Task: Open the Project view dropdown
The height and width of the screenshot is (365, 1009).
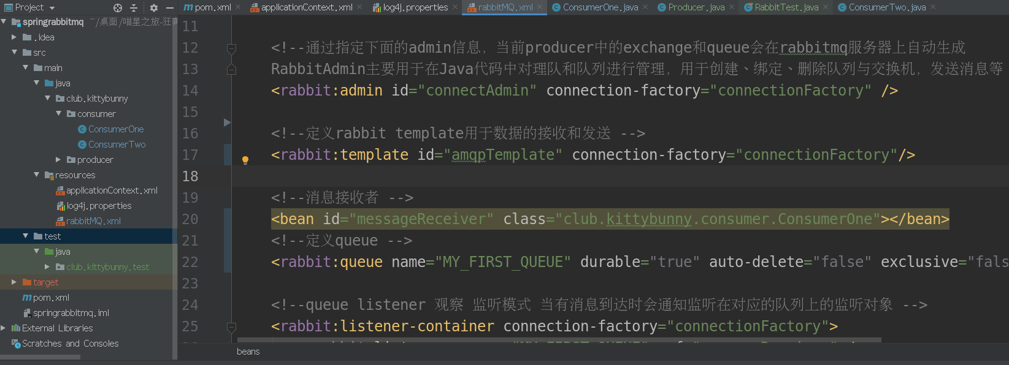Action: click(52, 8)
